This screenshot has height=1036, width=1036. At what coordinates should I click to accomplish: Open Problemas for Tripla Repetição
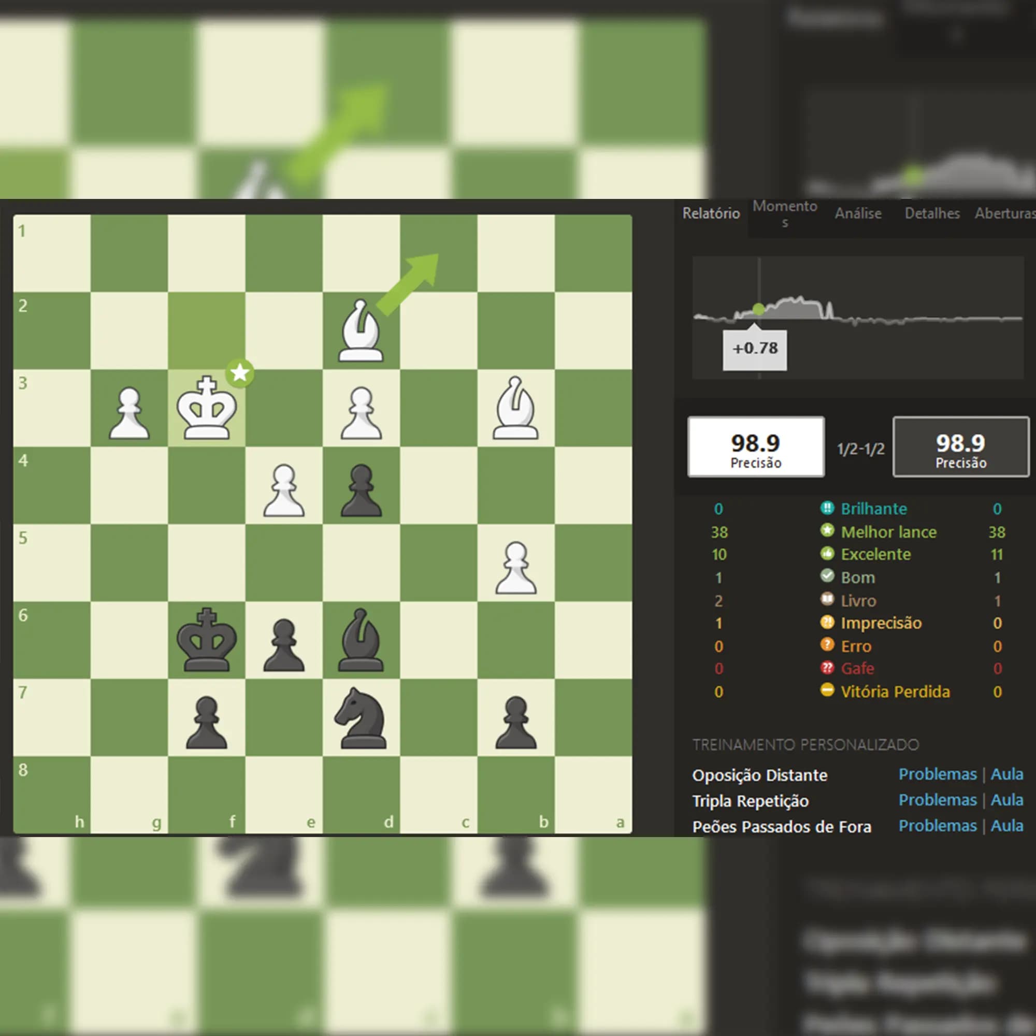coord(938,799)
